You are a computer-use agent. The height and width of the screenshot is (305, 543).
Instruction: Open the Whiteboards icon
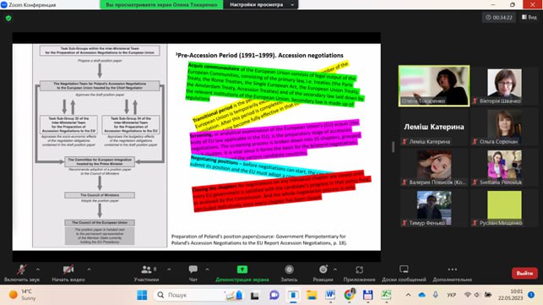pyautogui.click(x=404, y=270)
